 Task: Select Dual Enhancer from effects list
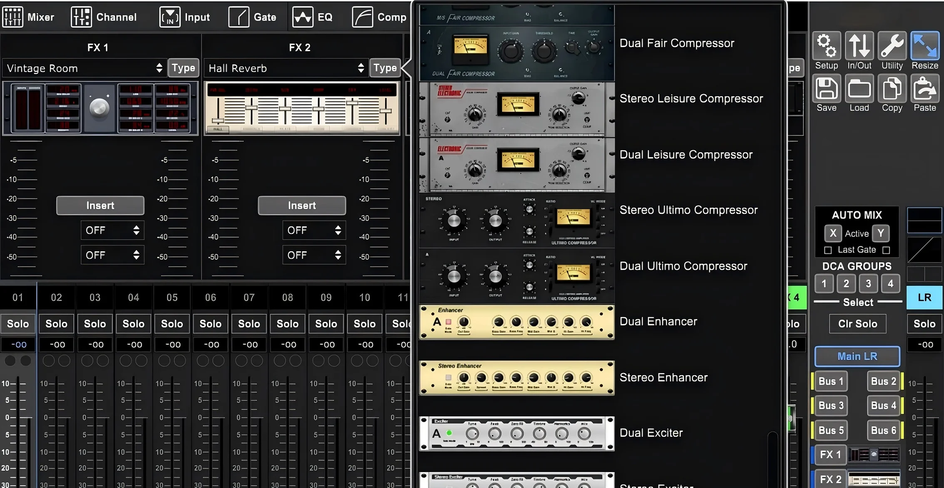click(658, 322)
